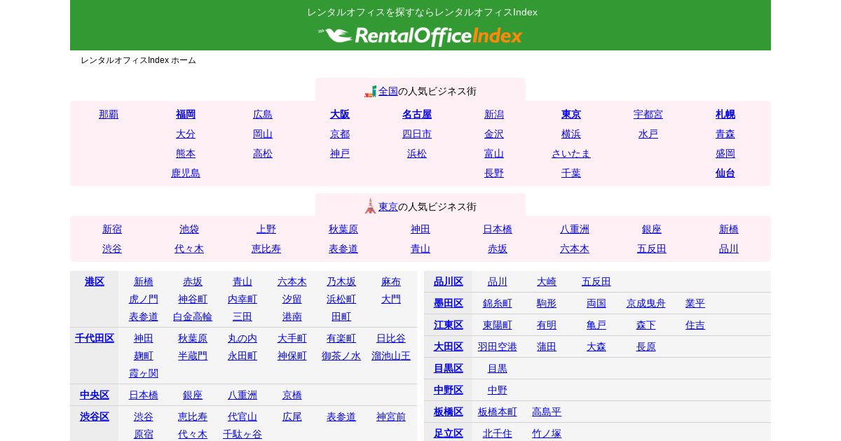The image size is (841, 441).
Task: Open the 広島 city link
Action: [x=263, y=114]
